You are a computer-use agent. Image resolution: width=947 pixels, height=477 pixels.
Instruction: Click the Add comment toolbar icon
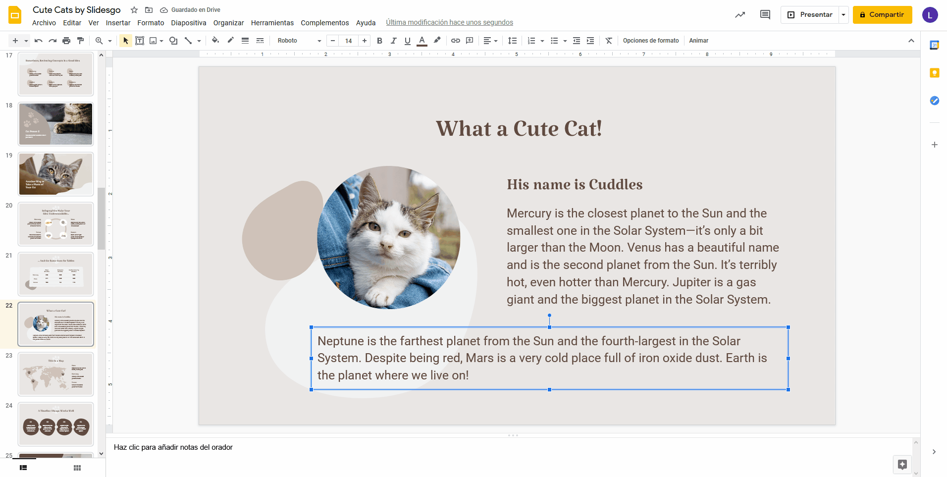(470, 41)
